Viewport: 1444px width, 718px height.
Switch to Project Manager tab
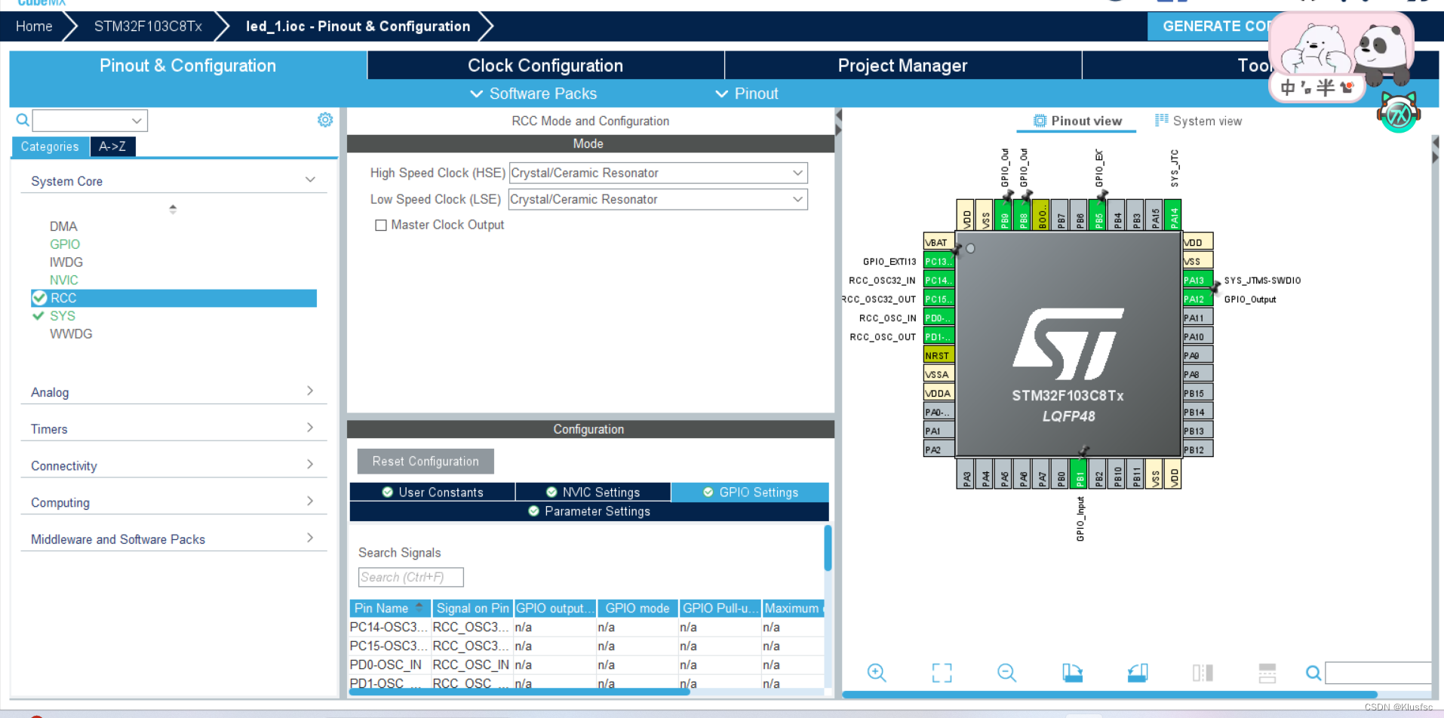902,66
